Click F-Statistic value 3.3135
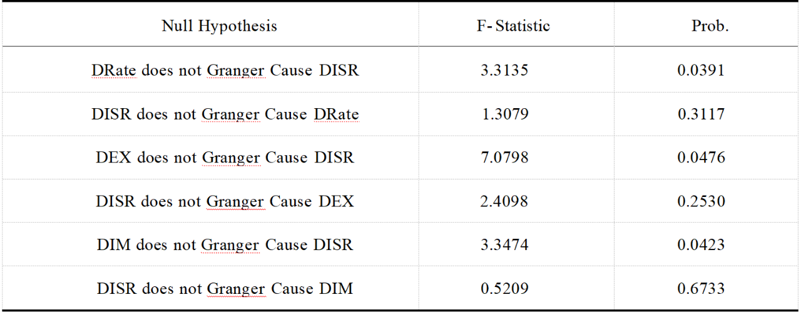 pos(504,70)
